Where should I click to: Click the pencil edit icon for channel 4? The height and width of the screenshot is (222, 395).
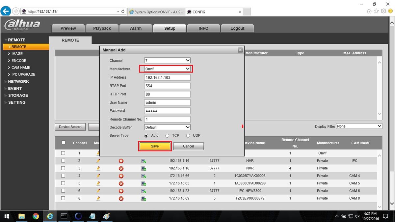coord(98,176)
